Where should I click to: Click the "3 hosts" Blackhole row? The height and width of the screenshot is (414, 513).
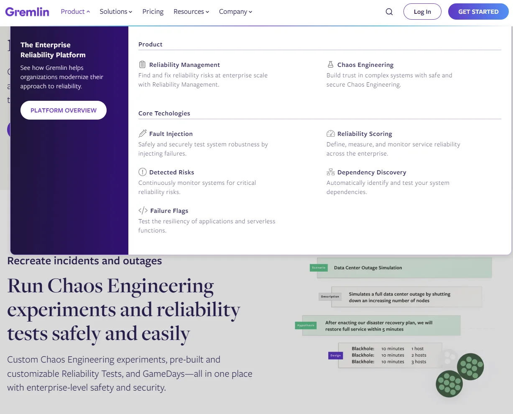coord(389,362)
